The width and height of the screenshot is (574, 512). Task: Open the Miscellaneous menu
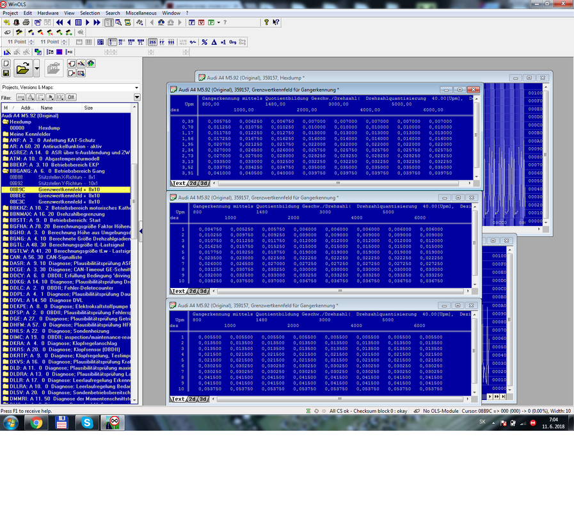141,13
